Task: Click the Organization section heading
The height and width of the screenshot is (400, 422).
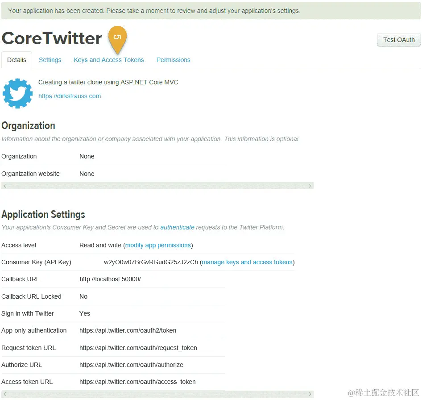Action: pyautogui.click(x=28, y=126)
